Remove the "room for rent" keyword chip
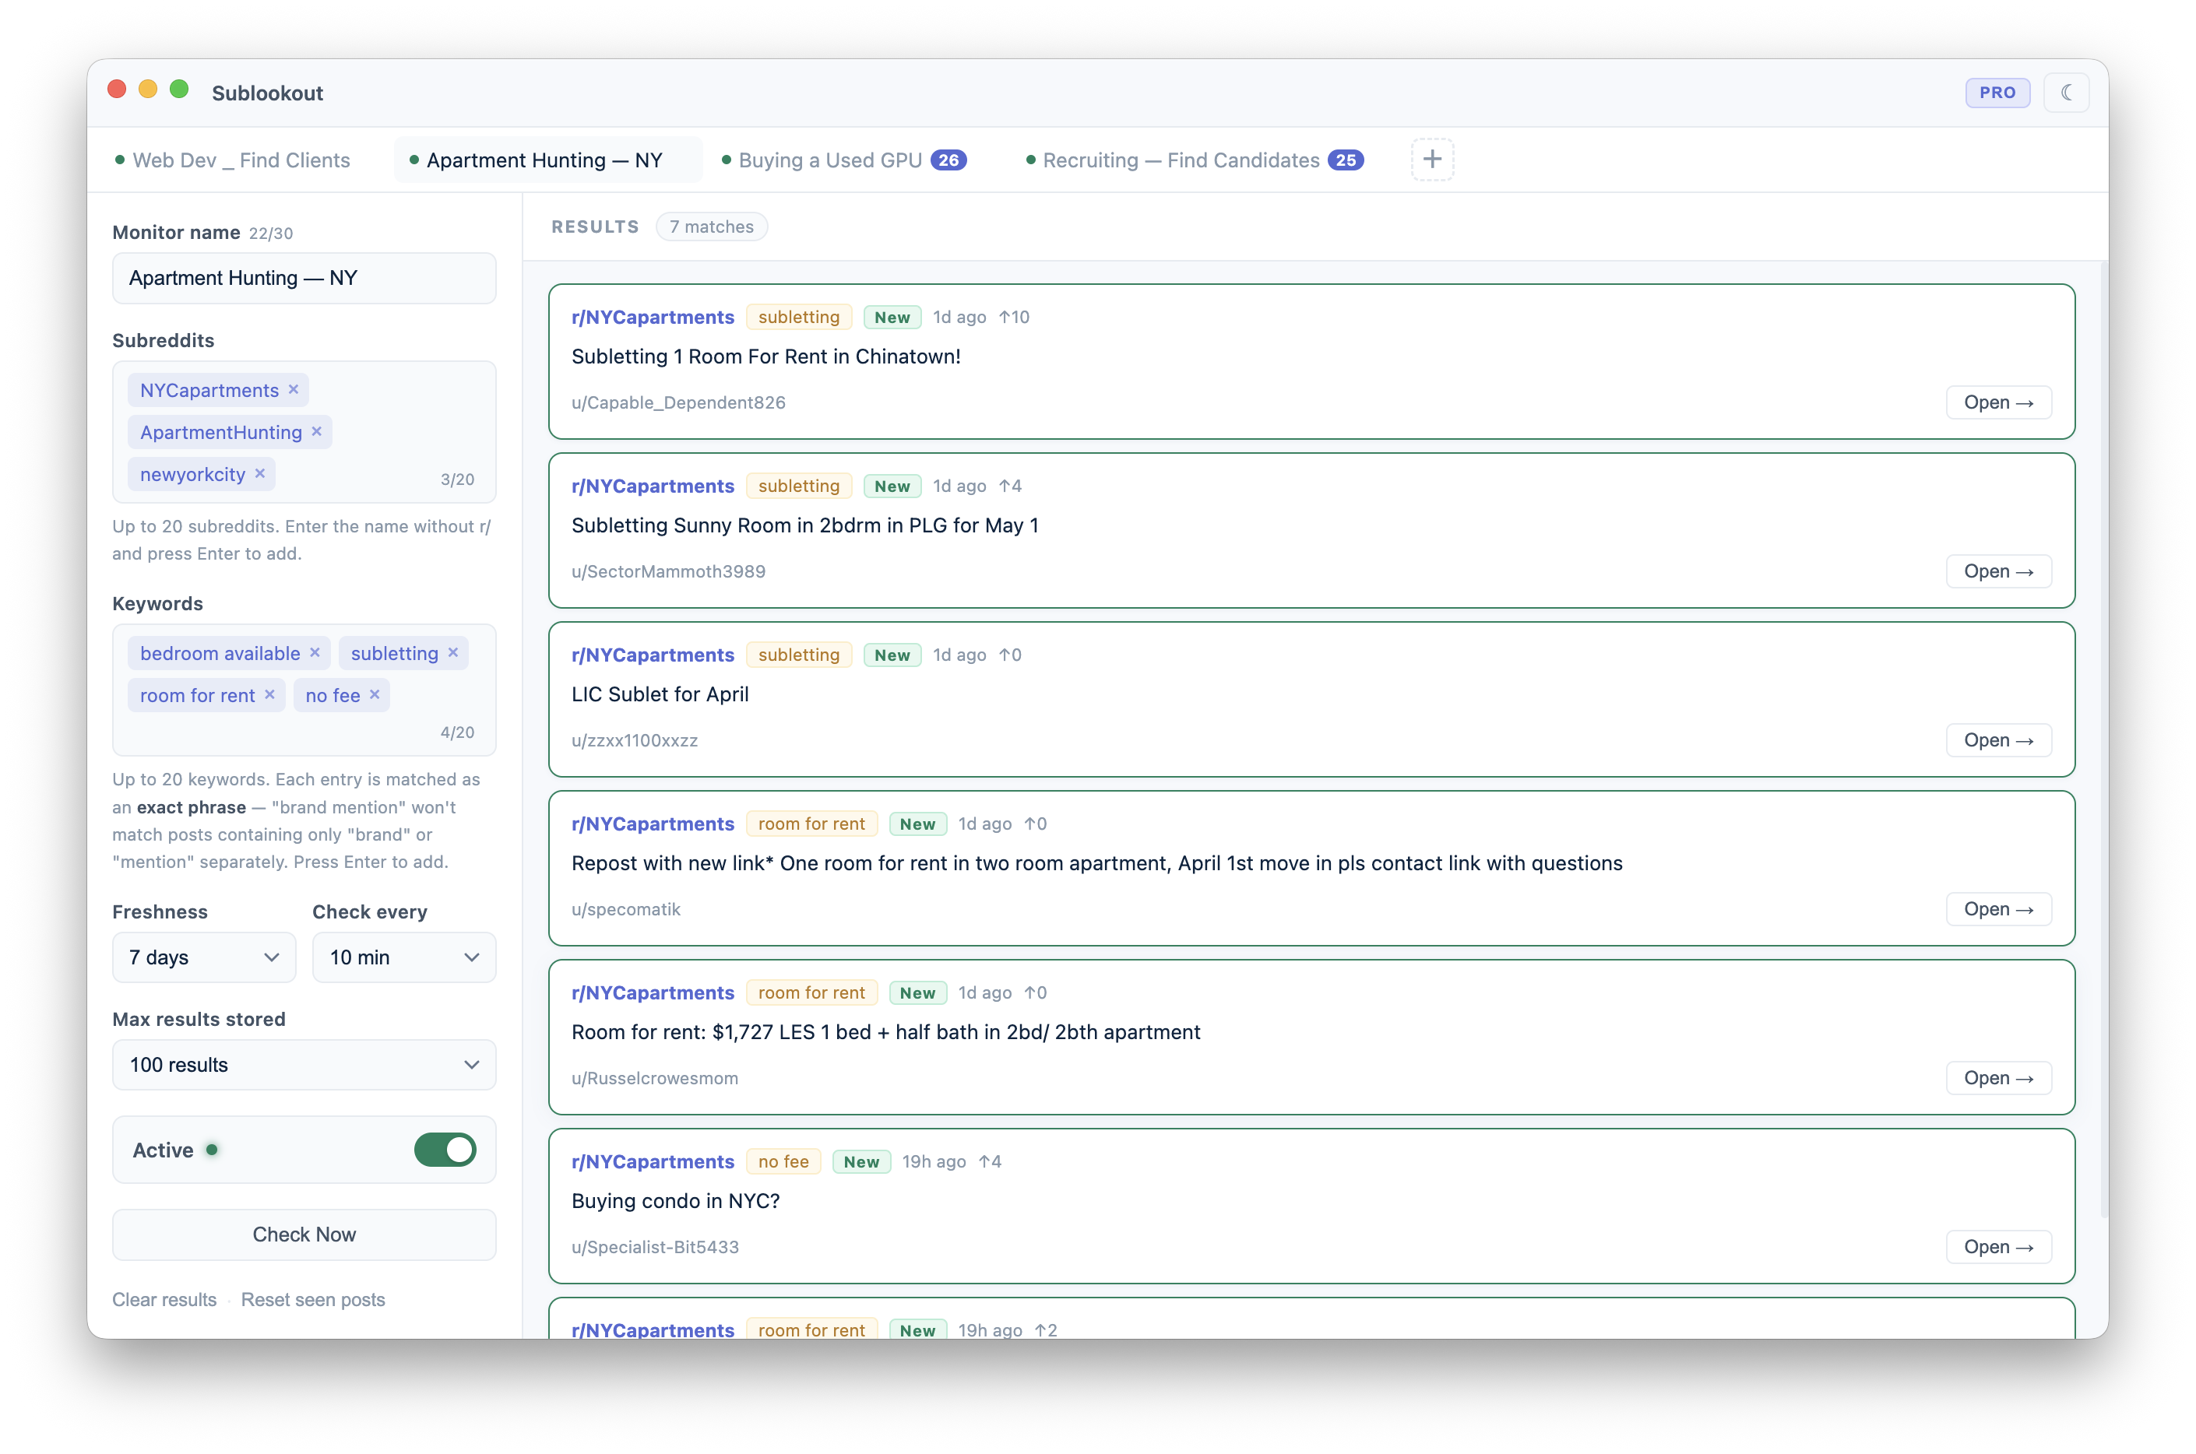2196x1454 pixels. point(270,694)
